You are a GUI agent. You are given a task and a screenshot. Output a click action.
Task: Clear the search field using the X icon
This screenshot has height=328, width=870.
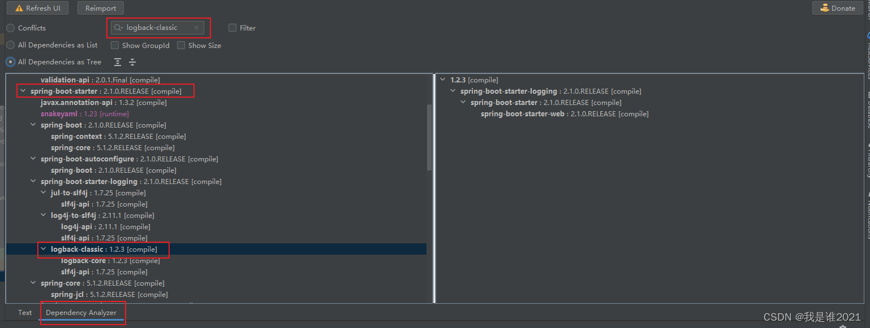point(196,27)
